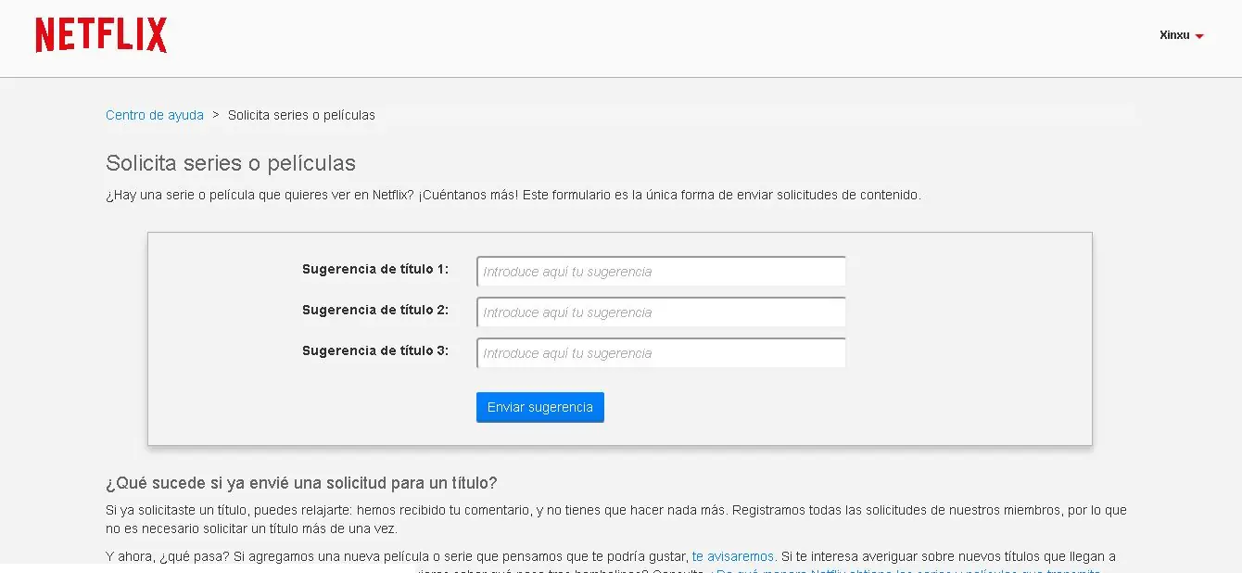Click the 'Sugerencia de título 2:' label
The height and width of the screenshot is (573, 1242).
click(375, 310)
